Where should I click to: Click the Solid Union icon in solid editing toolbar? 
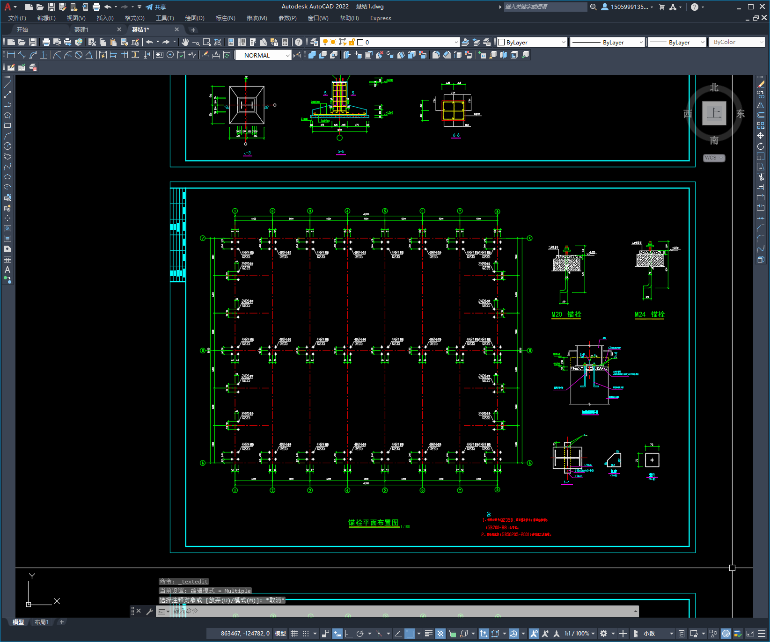coord(312,55)
